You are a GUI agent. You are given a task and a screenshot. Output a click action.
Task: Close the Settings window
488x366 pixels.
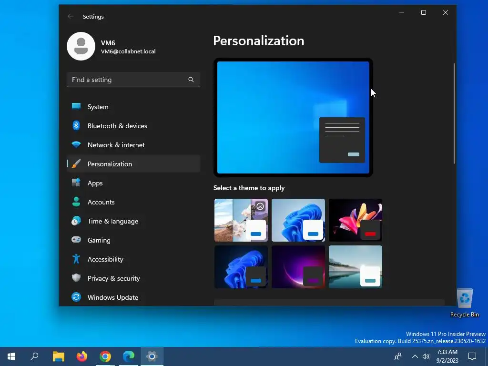click(x=446, y=12)
